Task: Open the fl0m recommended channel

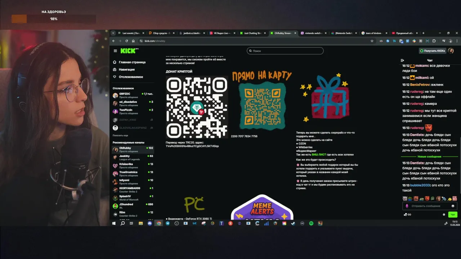Action: (x=133, y=214)
